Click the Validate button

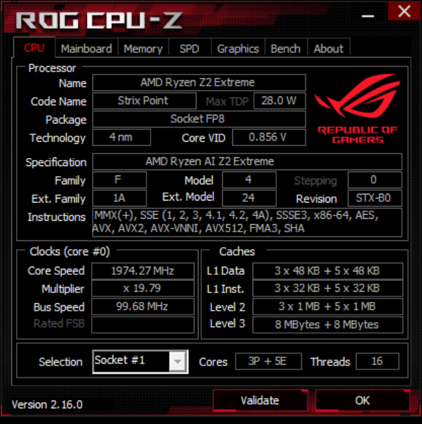point(260,400)
